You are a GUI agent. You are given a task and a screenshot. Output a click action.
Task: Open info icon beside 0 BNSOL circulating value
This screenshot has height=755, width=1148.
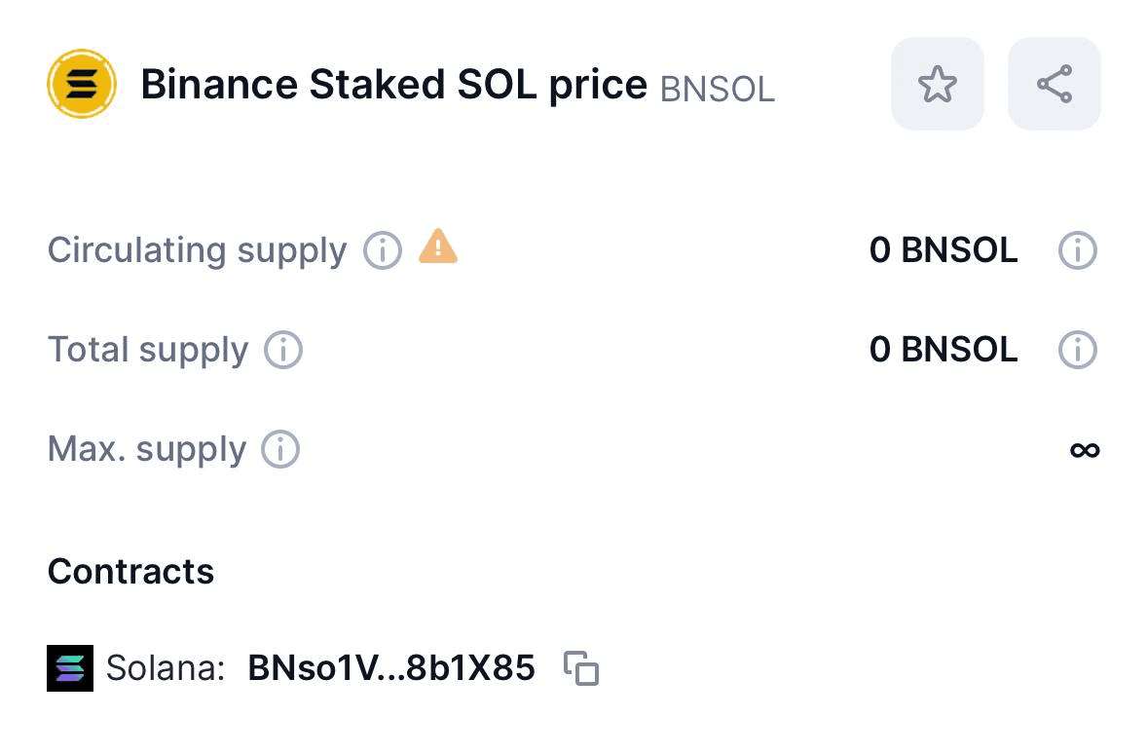pos(1077,250)
